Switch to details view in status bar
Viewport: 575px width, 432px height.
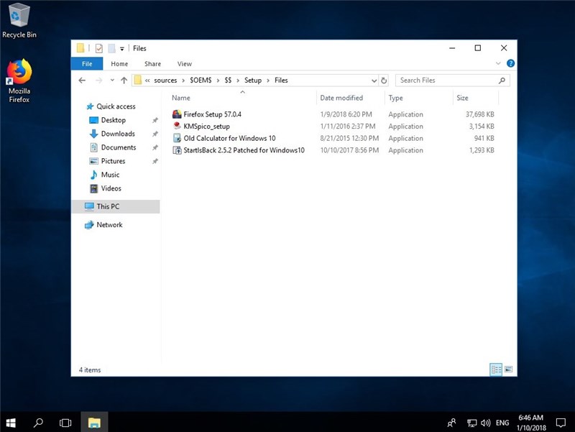495,369
